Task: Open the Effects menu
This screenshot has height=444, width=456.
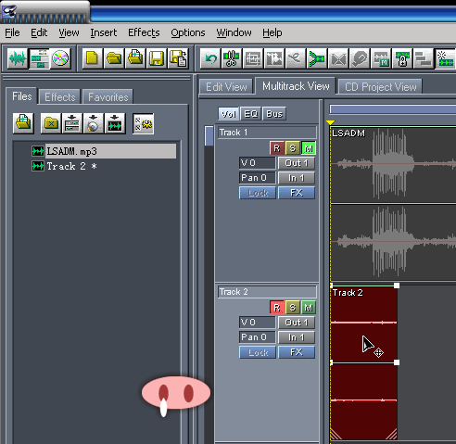Action: [144, 32]
